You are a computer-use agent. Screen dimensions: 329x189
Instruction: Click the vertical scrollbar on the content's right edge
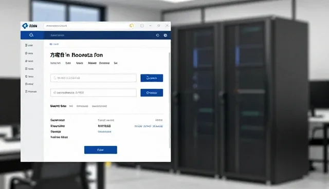169,101
